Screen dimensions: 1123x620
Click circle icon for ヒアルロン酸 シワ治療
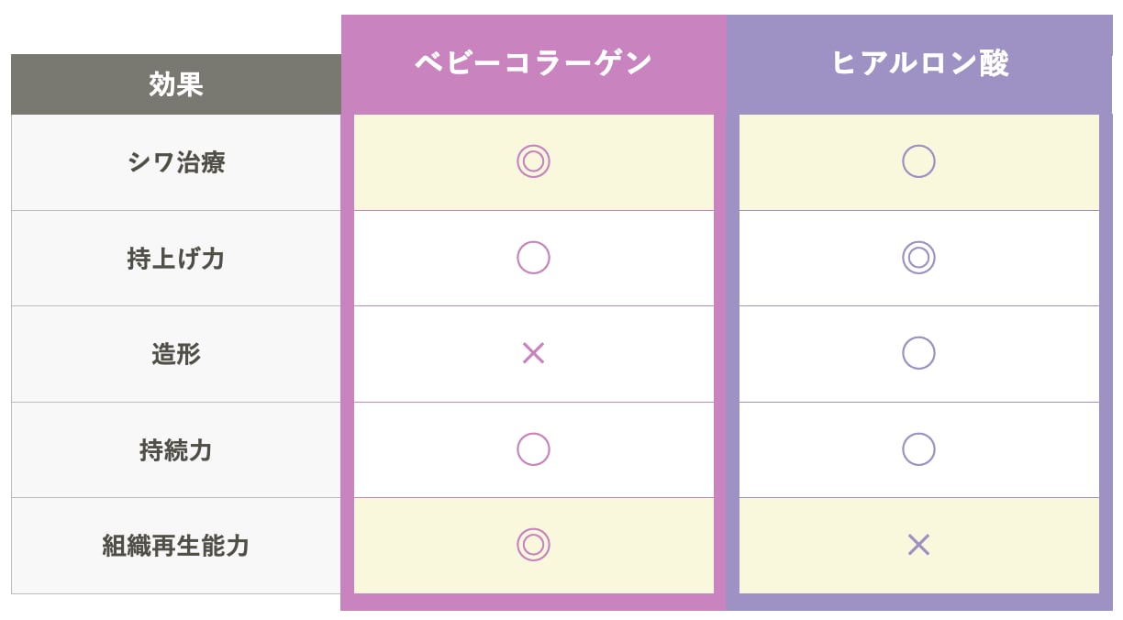pyautogui.click(x=918, y=161)
